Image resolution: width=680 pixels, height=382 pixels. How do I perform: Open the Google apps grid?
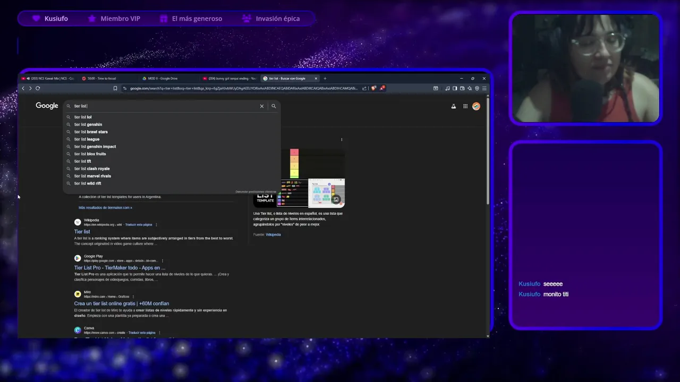pyautogui.click(x=465, y=106)
